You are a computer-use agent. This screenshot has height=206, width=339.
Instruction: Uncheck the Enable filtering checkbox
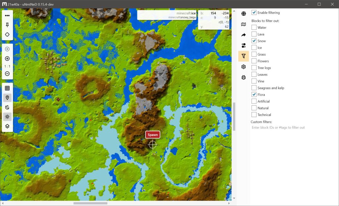[x=254, y=13]
